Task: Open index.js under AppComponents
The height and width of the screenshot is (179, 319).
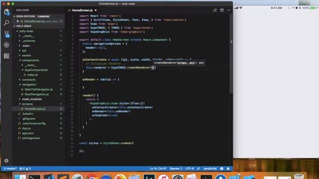Action: pyautogui.click(x=32, y=75)
